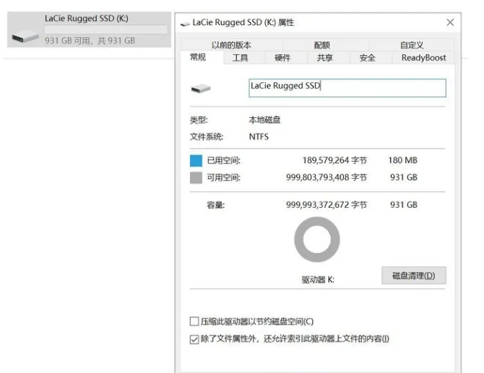Enable 压缩此驱动器以节约磁盘空间 checkbox
The width and height of the screenshot is (484, 373).
(194, 322)
